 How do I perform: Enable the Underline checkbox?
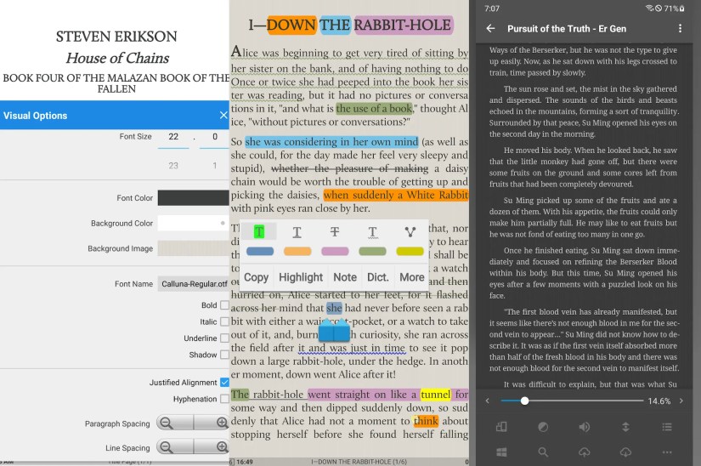[x=225, y=338]
